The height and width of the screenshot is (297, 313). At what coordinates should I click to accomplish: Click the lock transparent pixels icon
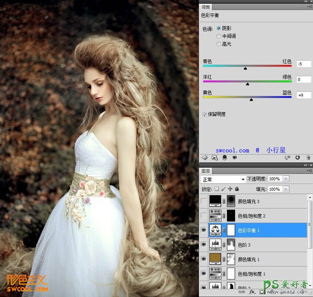point(217,189)
